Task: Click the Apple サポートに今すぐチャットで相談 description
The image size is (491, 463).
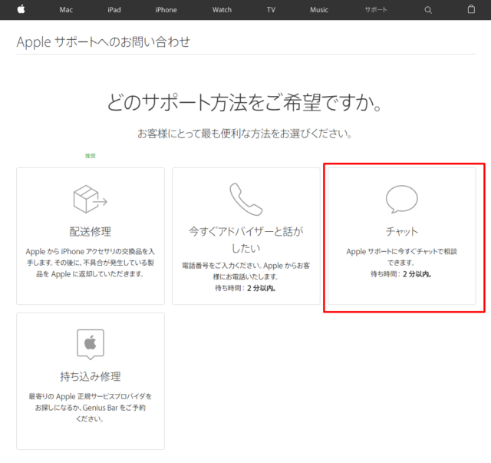Action: point(402,256)
